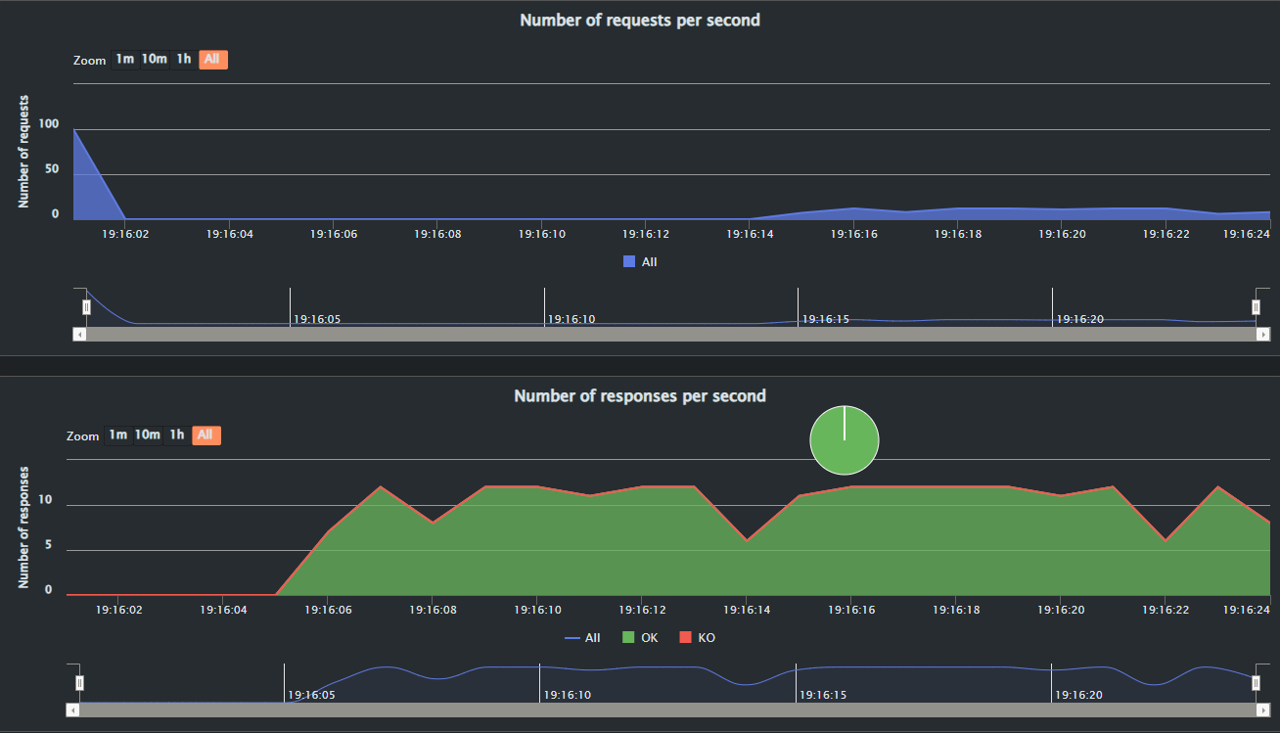The image size is (1280, 733).
Task: Toggle the All line in responses legend
Action: coord(583,638)
